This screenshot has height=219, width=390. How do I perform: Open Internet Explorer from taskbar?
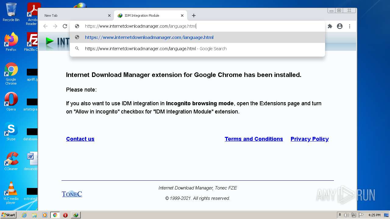(24, 215)
